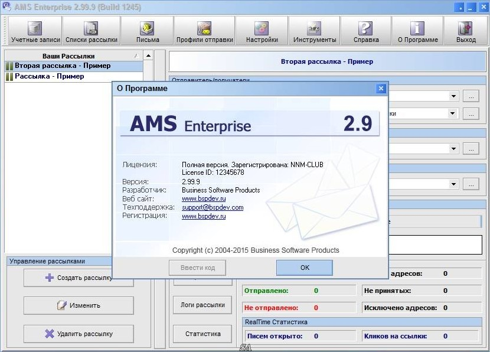Click the Выход toolbar icon
Image resolution: width=490 pixels, height=352 pixels.
pyautogui.click(x=466, y=31)
